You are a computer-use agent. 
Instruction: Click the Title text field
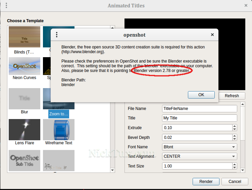199,118
